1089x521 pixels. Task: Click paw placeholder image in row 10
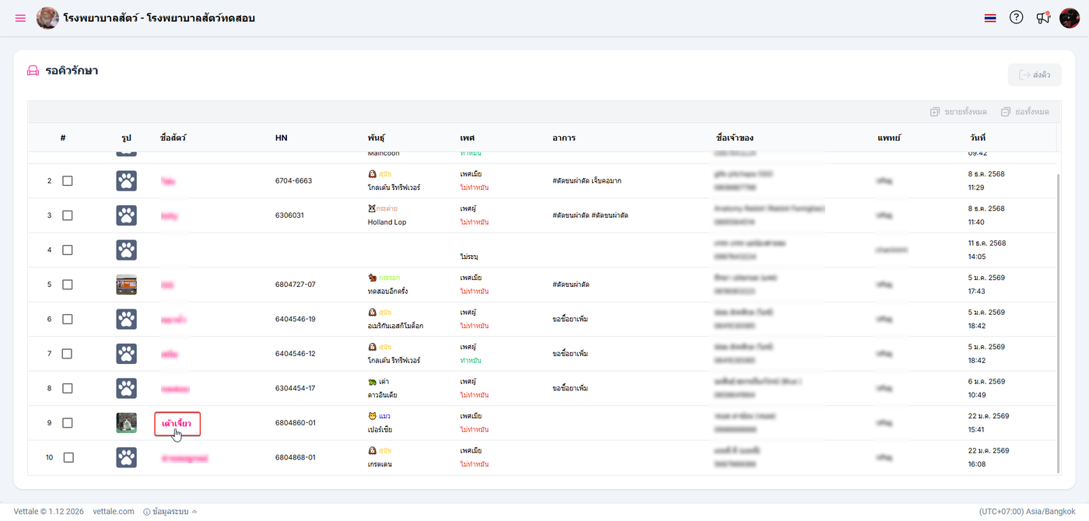click(126, 457)
